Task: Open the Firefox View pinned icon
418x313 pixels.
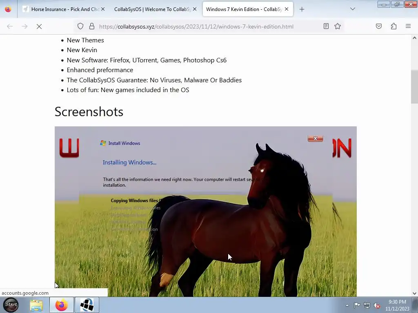Action: (8, 9)
